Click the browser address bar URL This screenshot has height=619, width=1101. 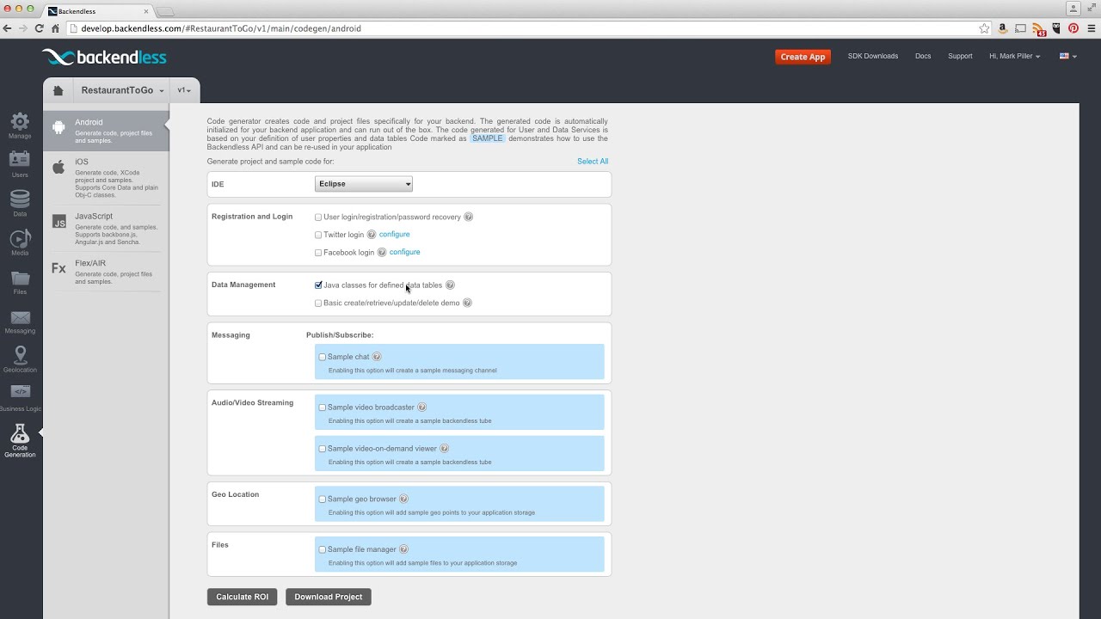[221, 28]
